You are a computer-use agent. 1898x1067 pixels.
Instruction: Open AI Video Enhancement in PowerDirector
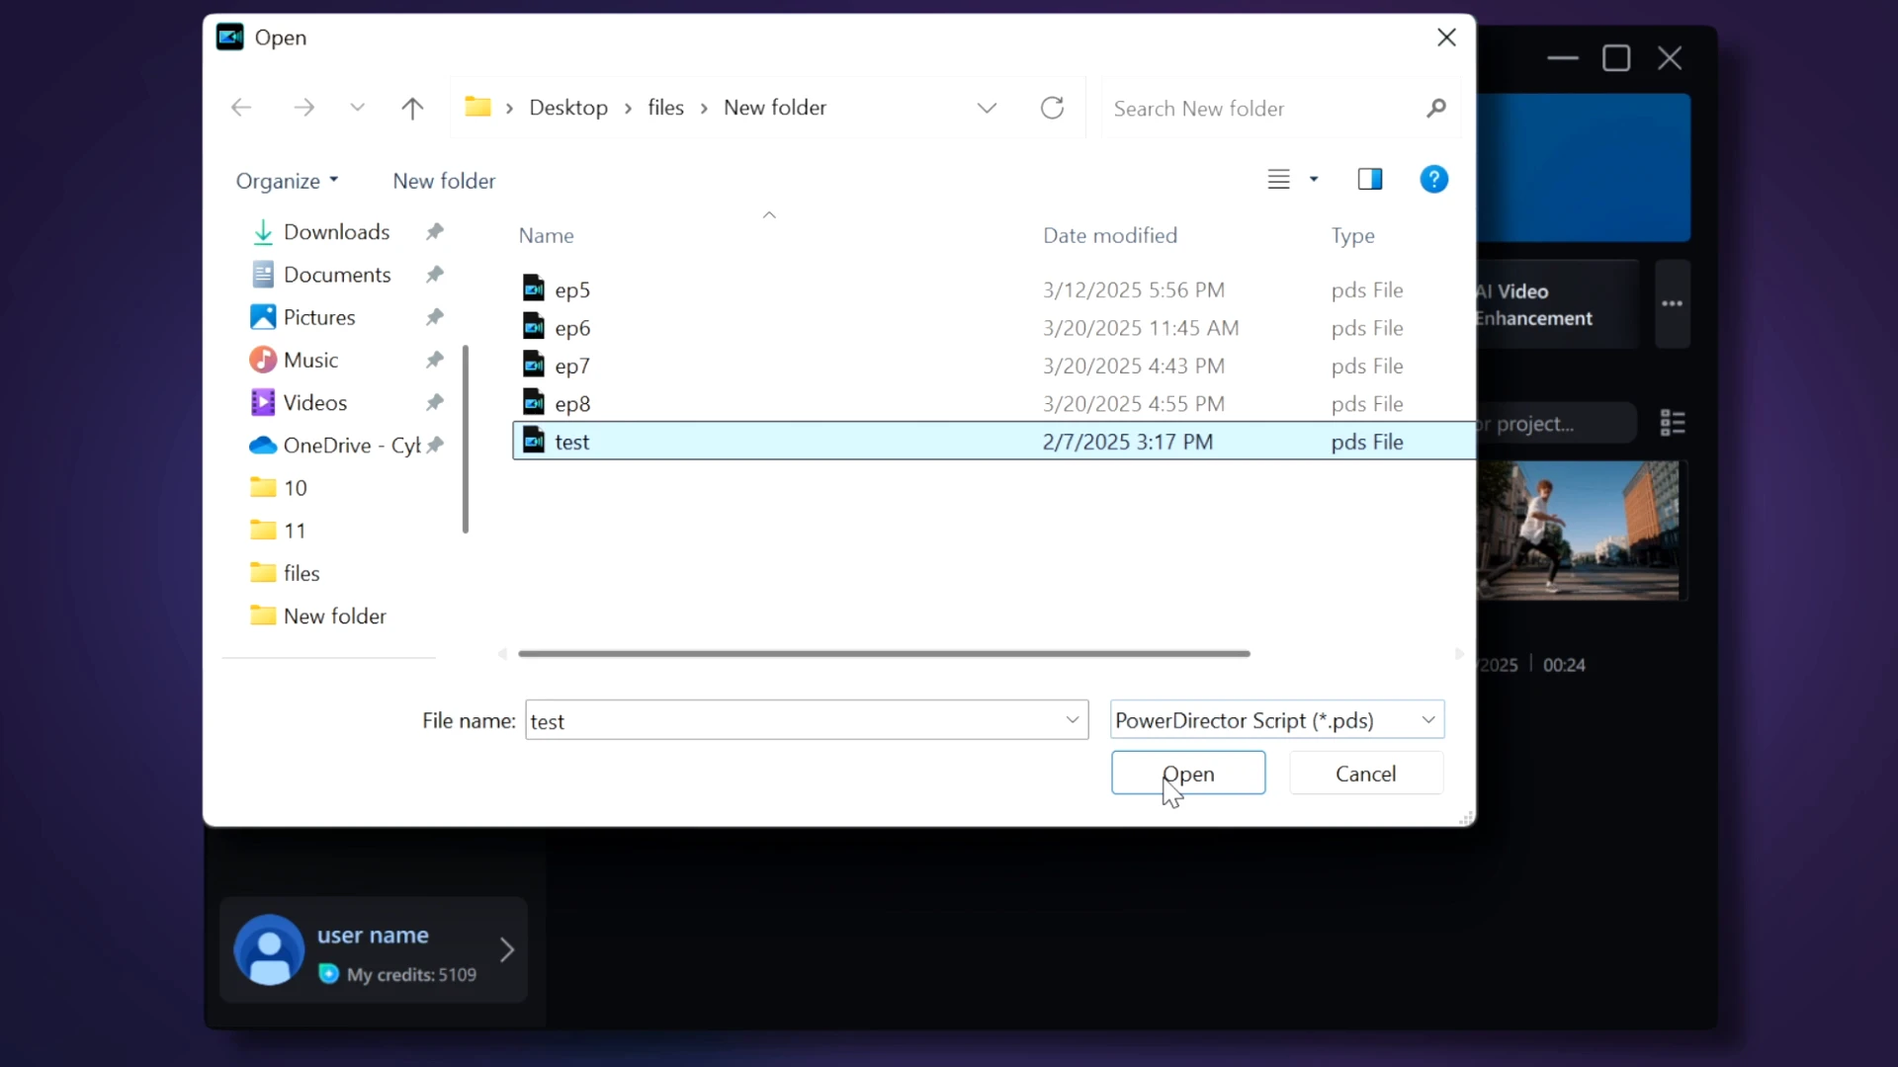coord(1557,304)
